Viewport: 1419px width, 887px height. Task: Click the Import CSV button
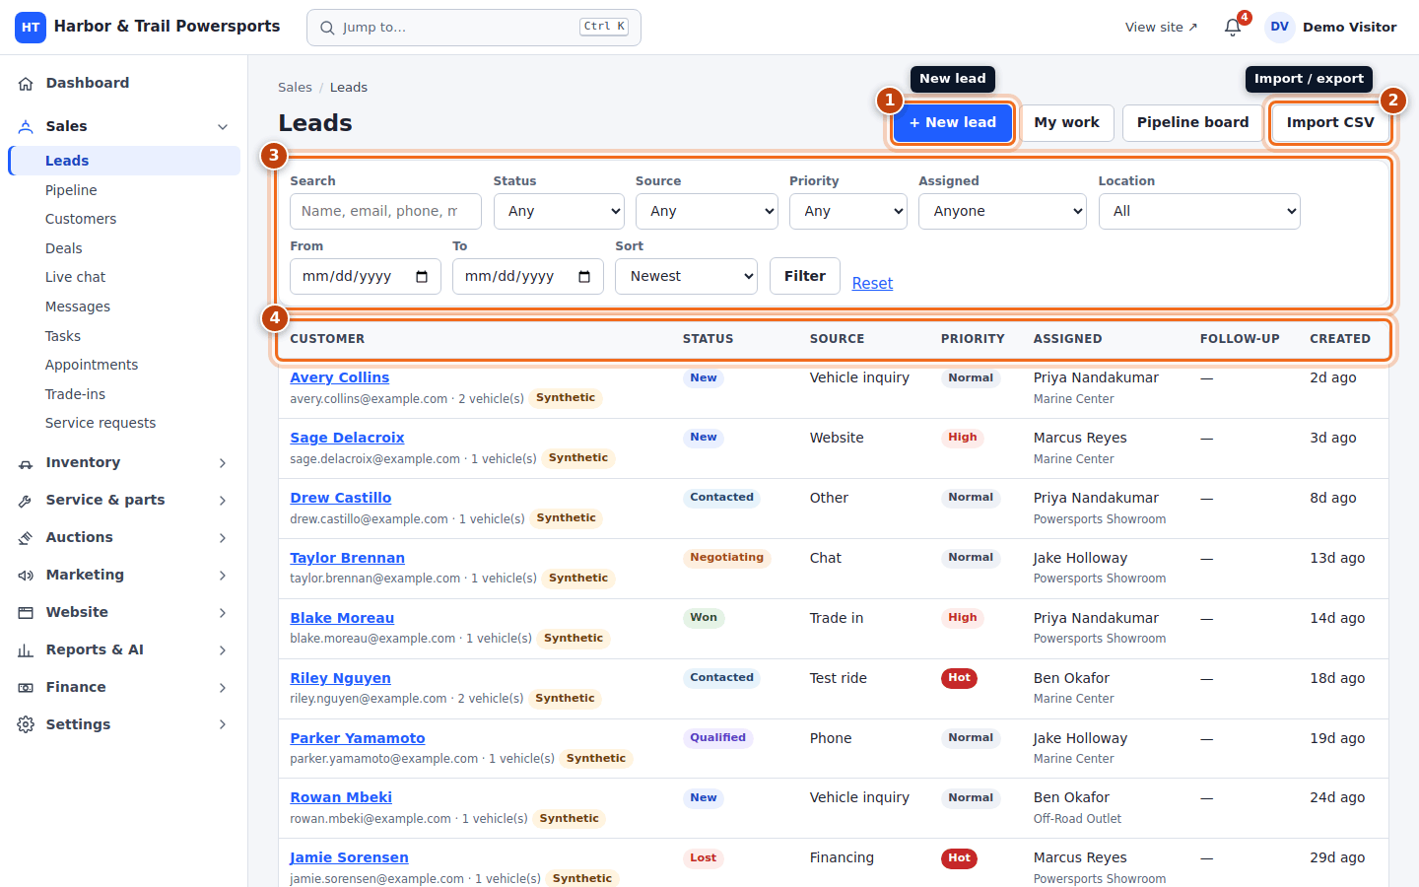coord(1330,123)
